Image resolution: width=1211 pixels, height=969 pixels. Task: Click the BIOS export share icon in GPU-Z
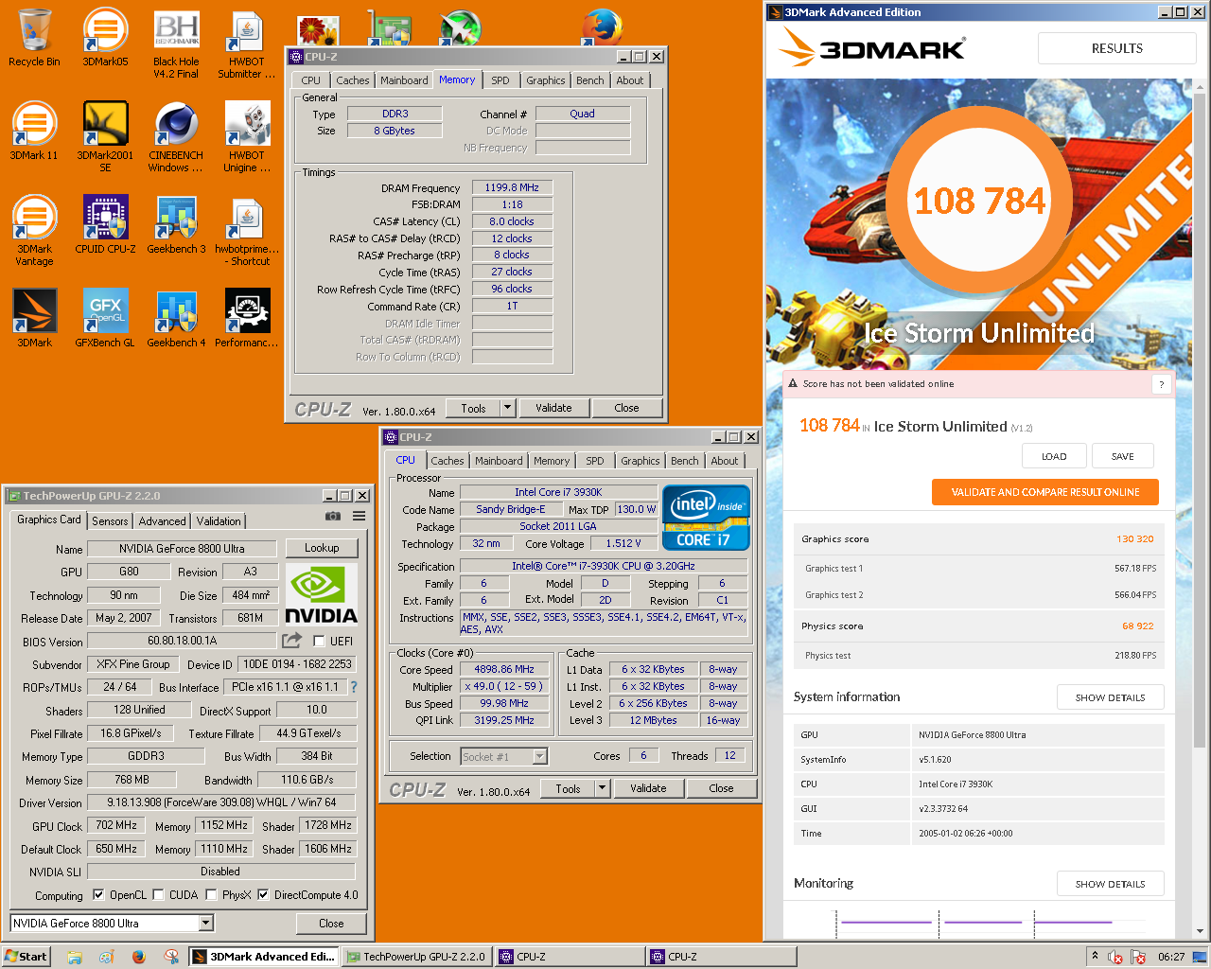point(292,641)
